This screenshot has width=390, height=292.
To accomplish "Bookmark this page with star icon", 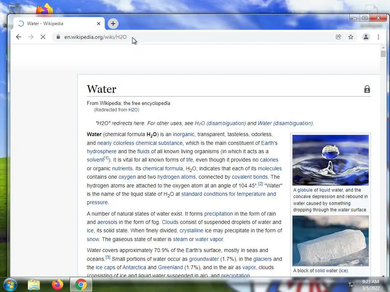I will coord(351,37).
